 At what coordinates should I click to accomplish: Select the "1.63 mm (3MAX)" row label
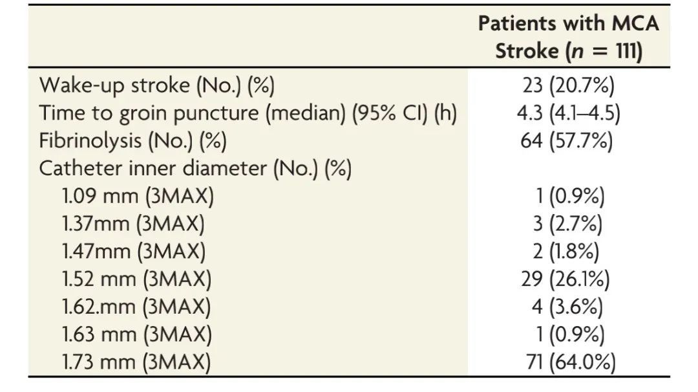coord(138,334)
